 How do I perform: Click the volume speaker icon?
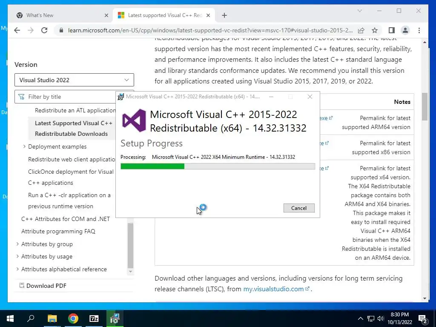click(381, 318)
